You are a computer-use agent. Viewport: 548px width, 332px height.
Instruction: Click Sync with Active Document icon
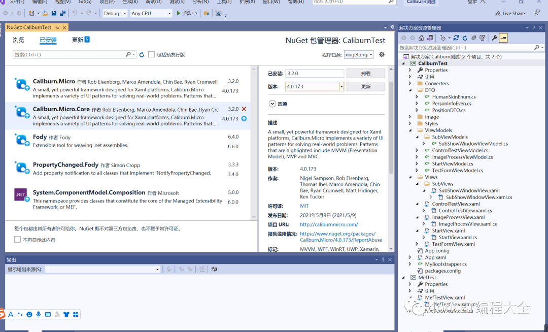click(456, 38)
